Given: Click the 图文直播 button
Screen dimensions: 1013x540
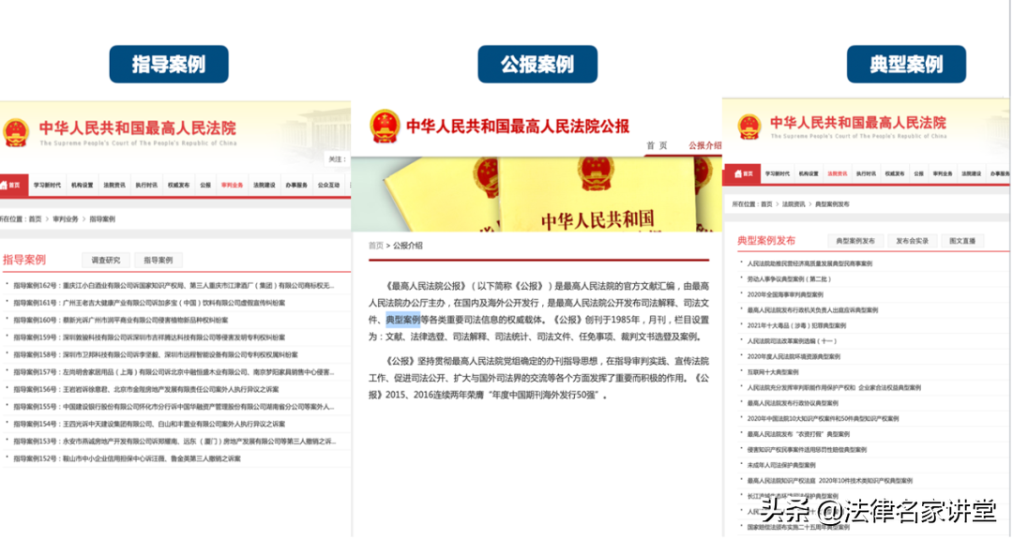Looking at the screenshot, I should (964, 239).
